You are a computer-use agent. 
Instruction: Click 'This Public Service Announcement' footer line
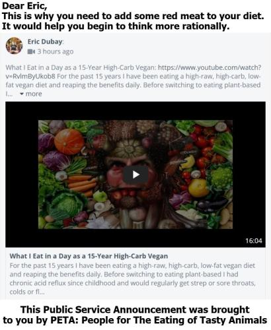point(135,310)
